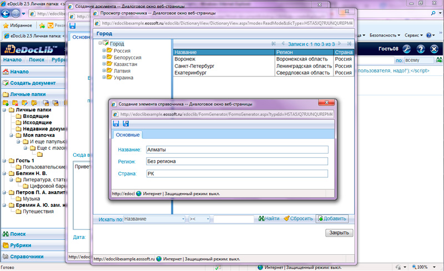Collapse the Белкин Н. В. tree node
This screenshot has width=444, height=271.
click(4, 173)
